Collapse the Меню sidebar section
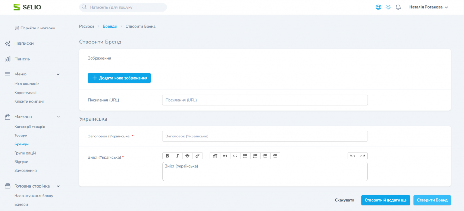Image resolution: width=464 pixels, height=211 pixels. coord(58,74)
